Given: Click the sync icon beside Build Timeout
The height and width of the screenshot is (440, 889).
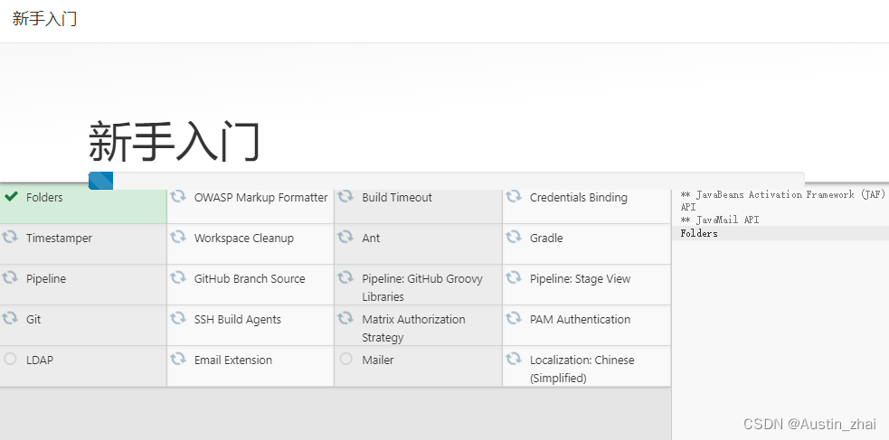Looking at the screenshot, I should click(x=345, y=197).
